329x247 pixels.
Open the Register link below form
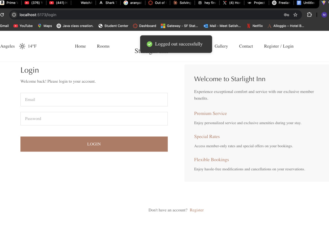197,210
